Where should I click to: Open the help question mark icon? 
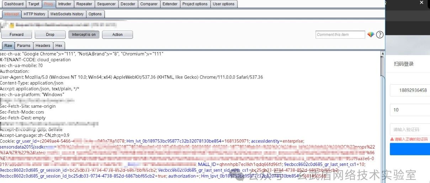[x=380, y=34]
